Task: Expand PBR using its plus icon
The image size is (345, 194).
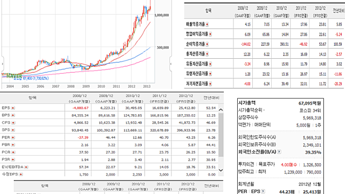Action: point(13,145)
